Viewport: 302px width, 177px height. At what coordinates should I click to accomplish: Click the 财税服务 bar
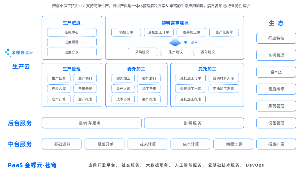pos(194,123)
